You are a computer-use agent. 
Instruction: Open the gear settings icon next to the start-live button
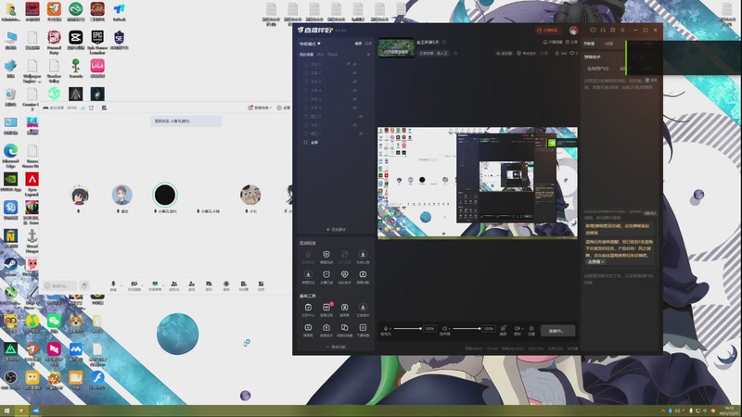click(x=531, y=328)
